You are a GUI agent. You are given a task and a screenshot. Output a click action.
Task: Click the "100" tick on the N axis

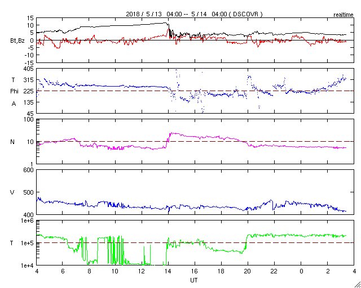click(29, 119)
